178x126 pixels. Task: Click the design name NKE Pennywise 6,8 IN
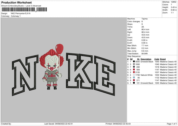pos(24,13)
